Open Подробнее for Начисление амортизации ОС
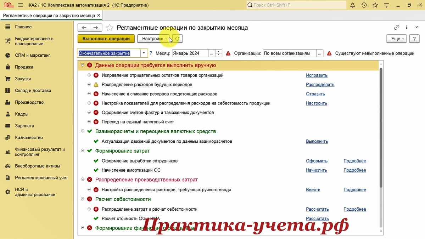This screenshot has width=425, height=239. 355,170
